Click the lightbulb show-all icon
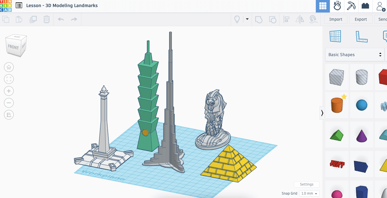This screenshot has height=198, width=387. 236,19
